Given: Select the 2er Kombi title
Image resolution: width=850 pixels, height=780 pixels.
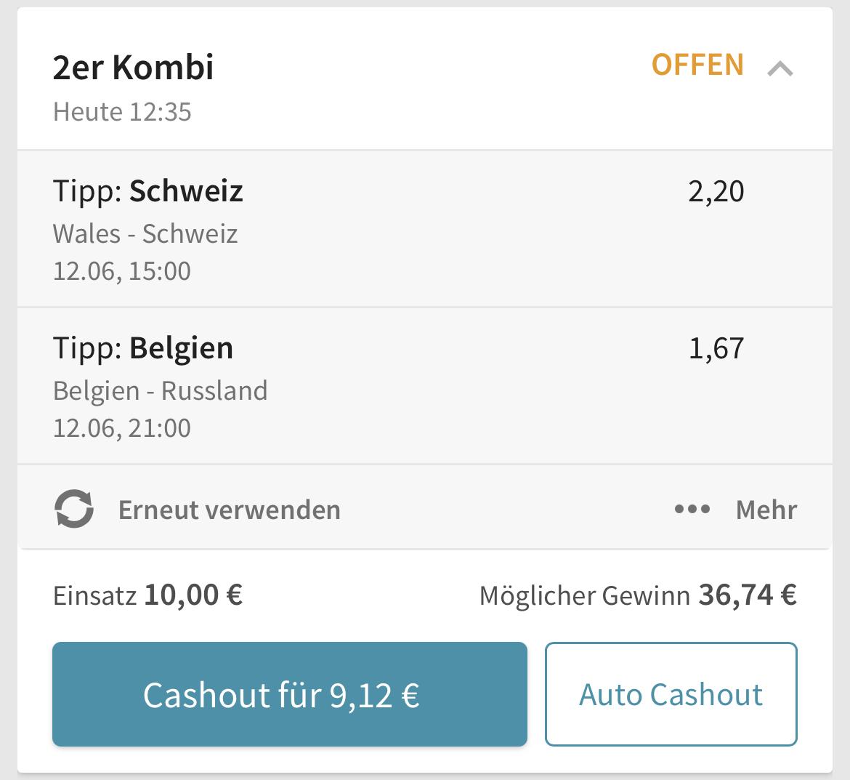Looking at the screenshot, I should [134, 68].
